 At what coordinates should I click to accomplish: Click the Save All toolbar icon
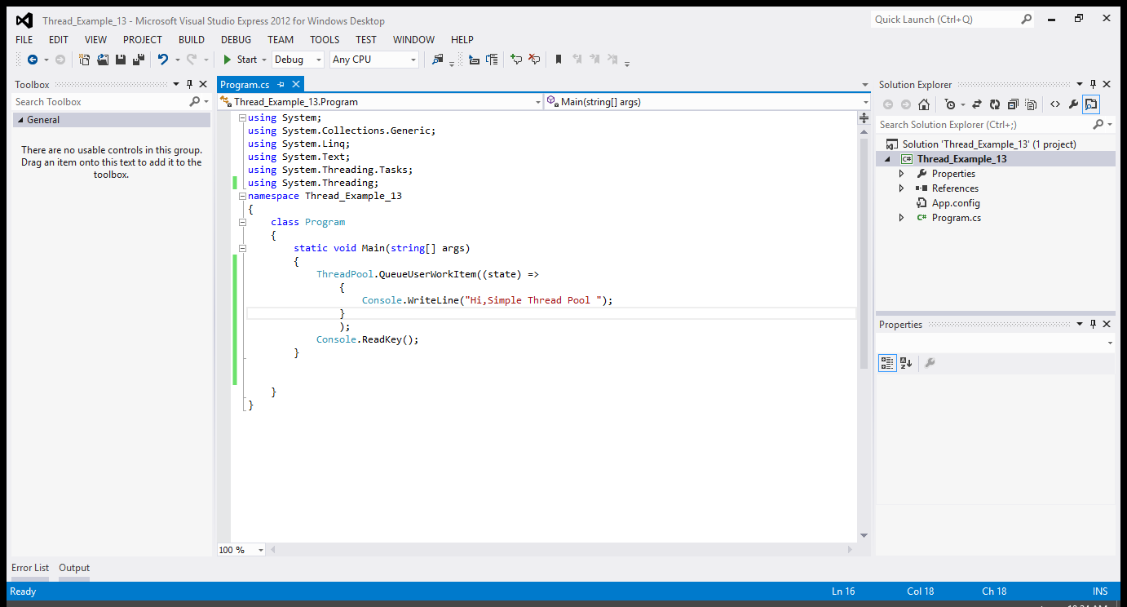pyautogui.click(x=139, y=60)
